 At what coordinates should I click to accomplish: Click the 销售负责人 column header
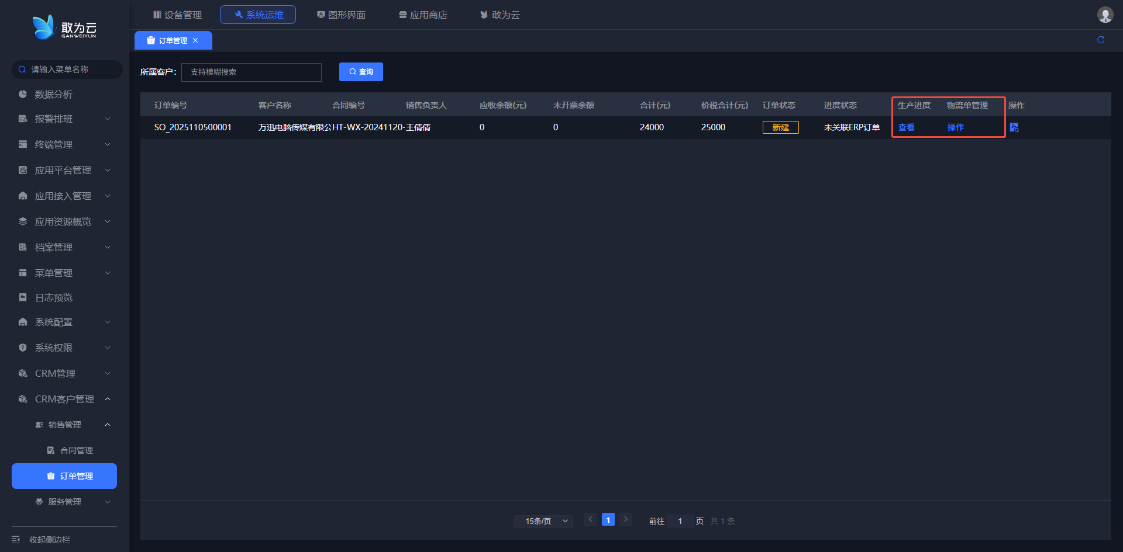point(426,105)
